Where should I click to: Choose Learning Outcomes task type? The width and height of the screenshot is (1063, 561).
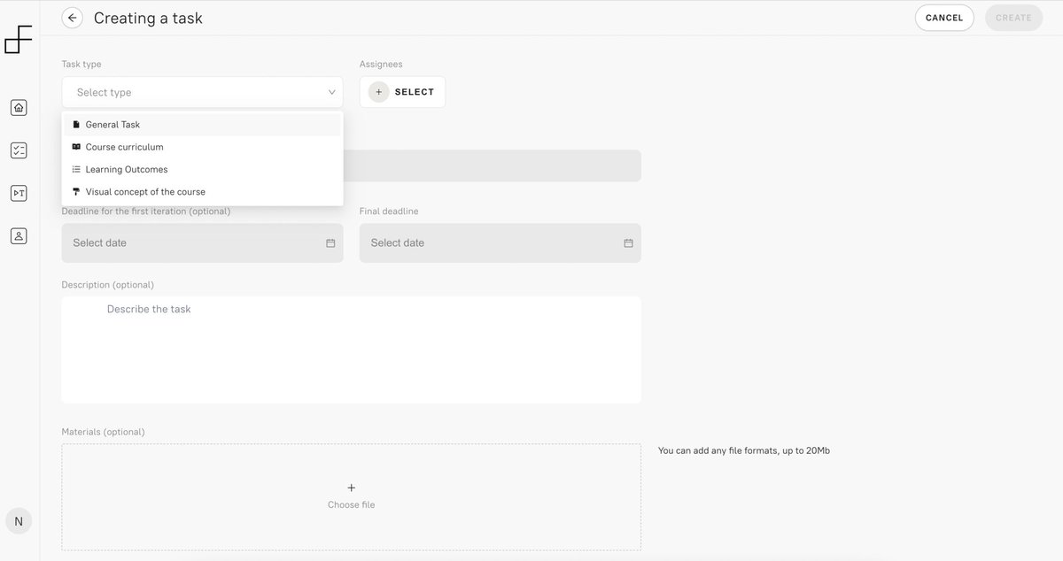[202, 169]
